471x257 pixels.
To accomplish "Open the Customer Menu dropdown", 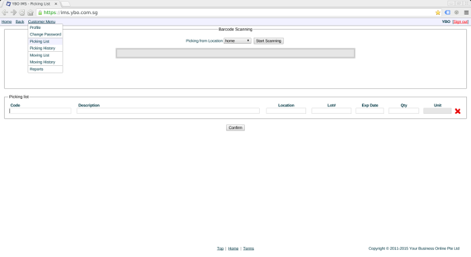I will [x=42, y=22].
